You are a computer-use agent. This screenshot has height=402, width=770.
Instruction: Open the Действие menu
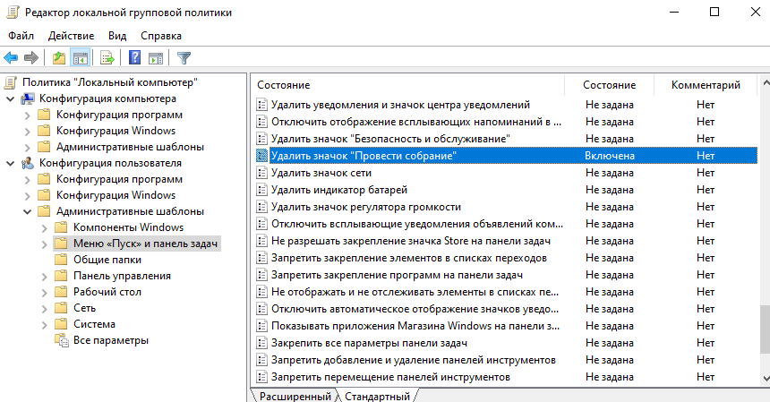coord(71,36)
